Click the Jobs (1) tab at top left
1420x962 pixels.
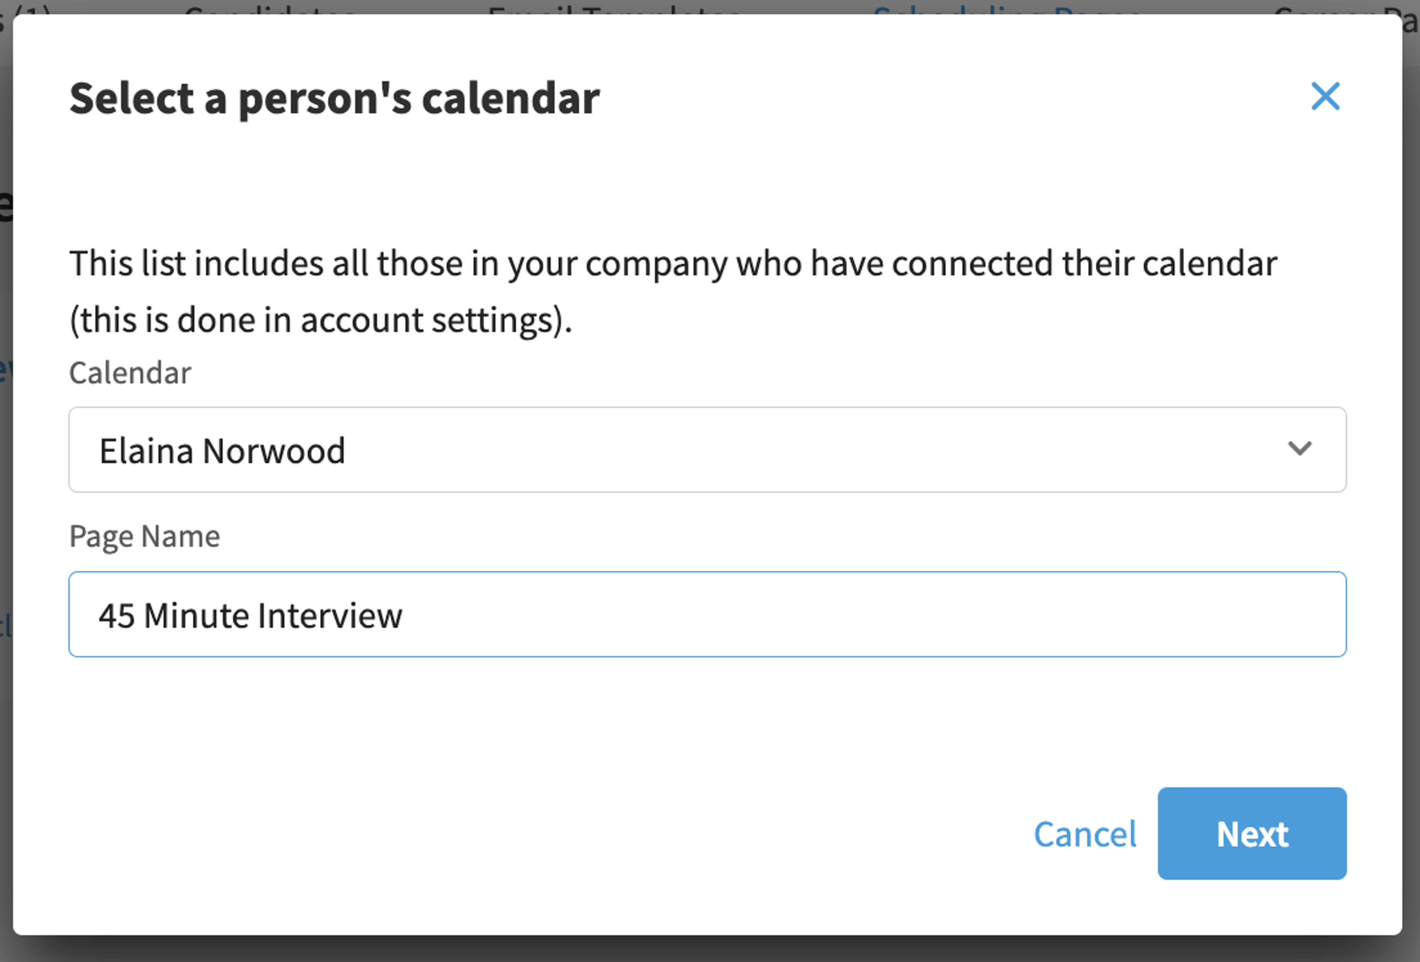coord(24,7)
